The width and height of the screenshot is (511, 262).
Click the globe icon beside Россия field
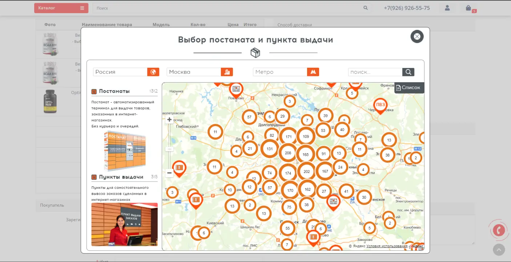pyautogui.click(x=153, y=72)
